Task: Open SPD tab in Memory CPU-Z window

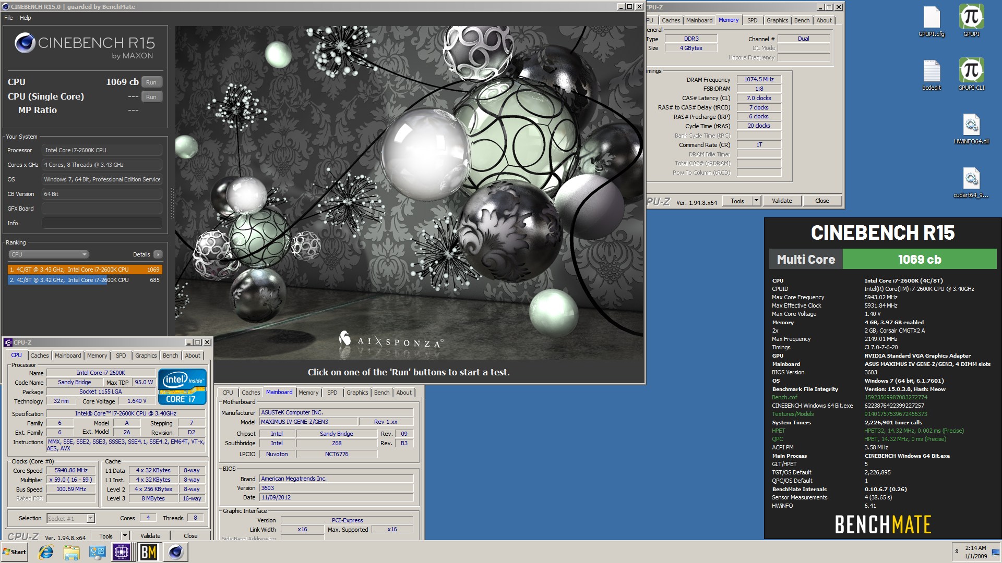Action: (752, 20)
